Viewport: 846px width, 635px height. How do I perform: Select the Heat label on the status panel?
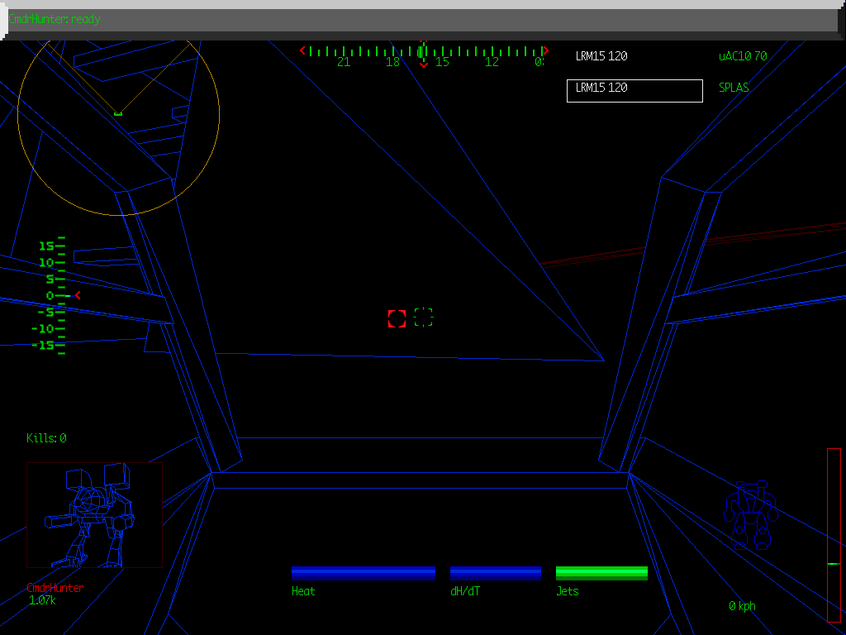coord(303,591)
